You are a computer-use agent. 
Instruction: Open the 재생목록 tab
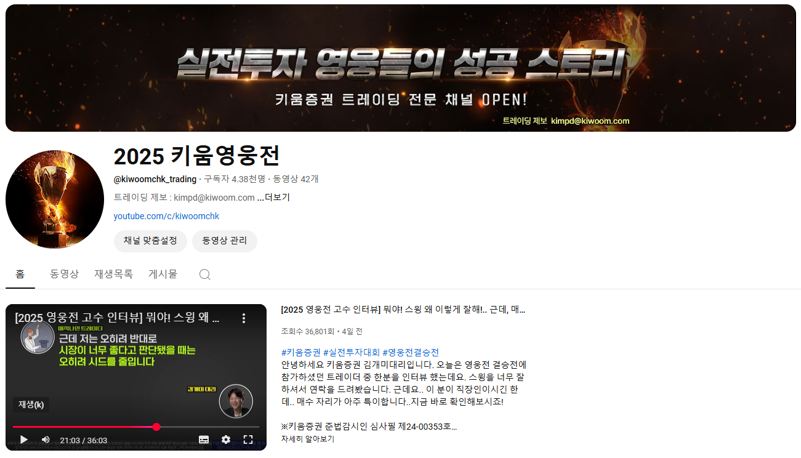click(x=113, y=274)
